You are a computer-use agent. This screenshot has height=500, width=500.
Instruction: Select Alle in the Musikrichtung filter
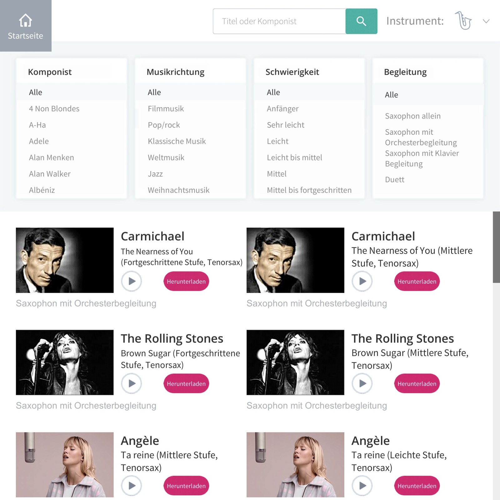(x=190, y=92)
